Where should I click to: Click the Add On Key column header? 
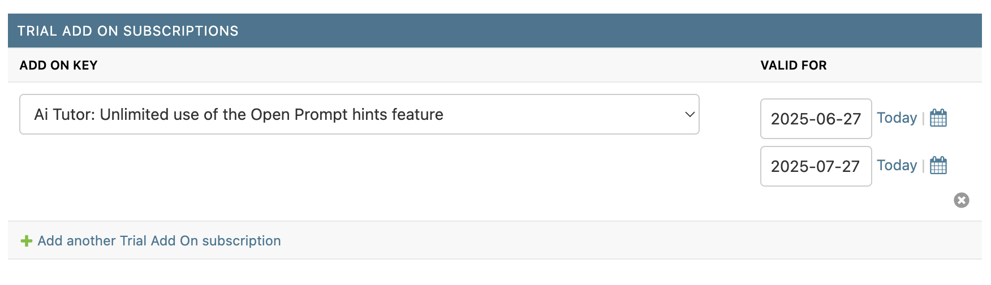pyautogui.click(x=58, y=66)
